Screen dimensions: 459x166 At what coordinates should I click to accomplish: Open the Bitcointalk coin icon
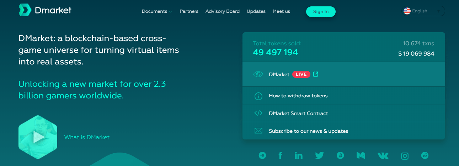point(341,155)
